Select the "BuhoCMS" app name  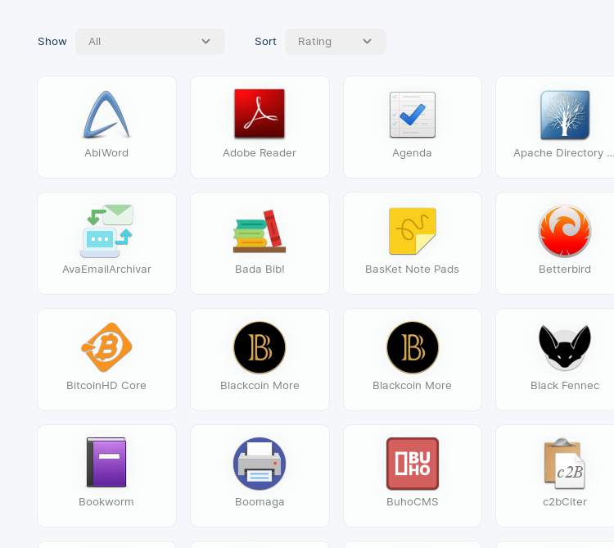(412, 502)
